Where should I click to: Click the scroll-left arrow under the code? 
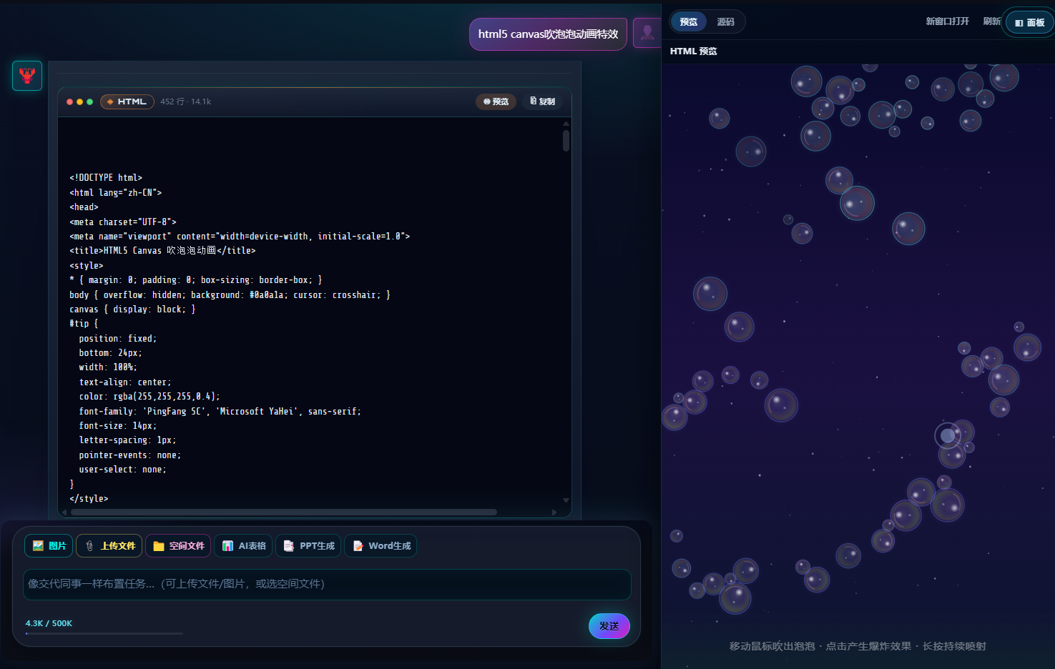coord(65,512)
